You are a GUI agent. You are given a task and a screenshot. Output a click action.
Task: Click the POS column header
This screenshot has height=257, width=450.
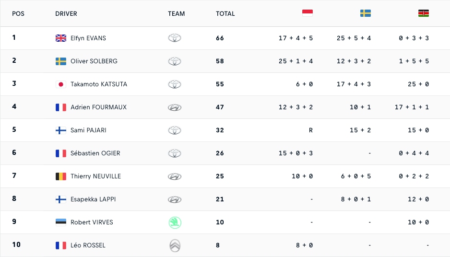(18, 14)
